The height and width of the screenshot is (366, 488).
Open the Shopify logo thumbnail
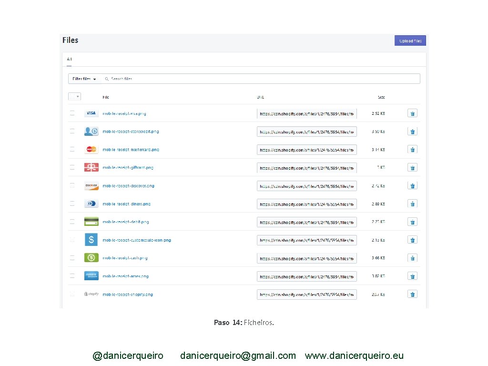pos(91,294)
